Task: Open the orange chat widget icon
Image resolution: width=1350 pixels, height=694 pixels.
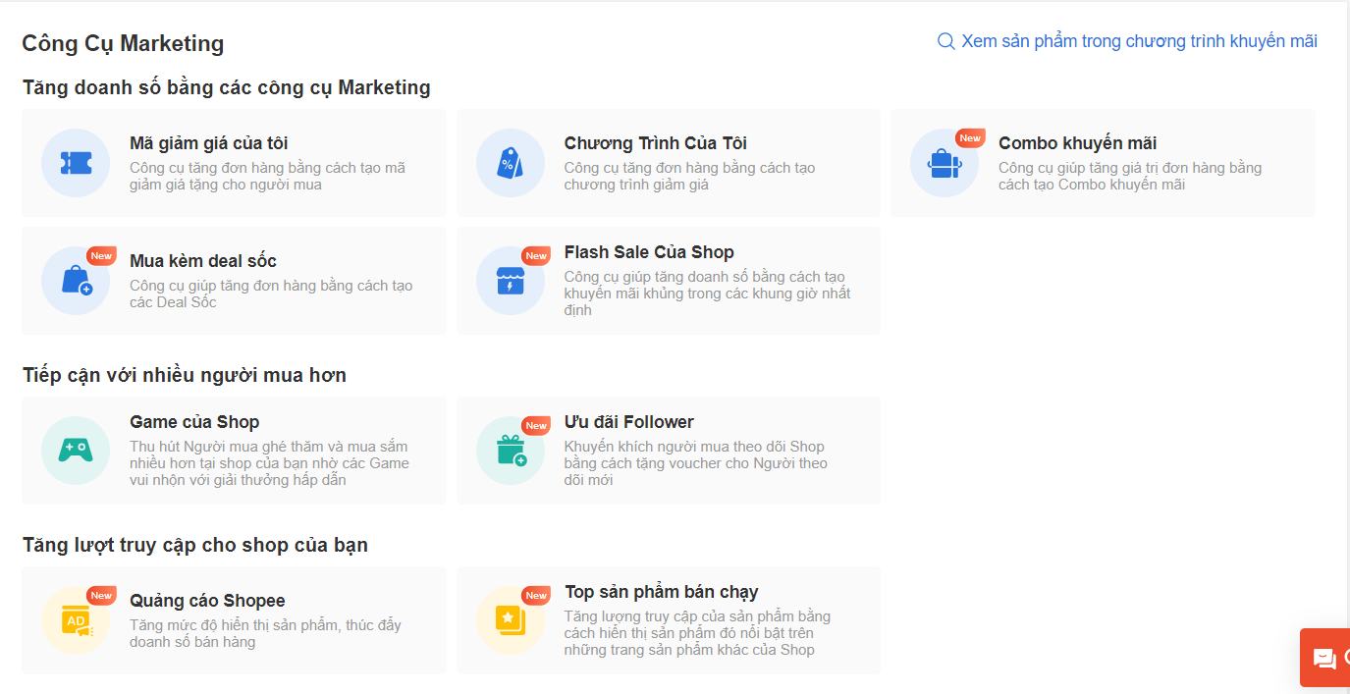Action: click(x=1324, y=659)
